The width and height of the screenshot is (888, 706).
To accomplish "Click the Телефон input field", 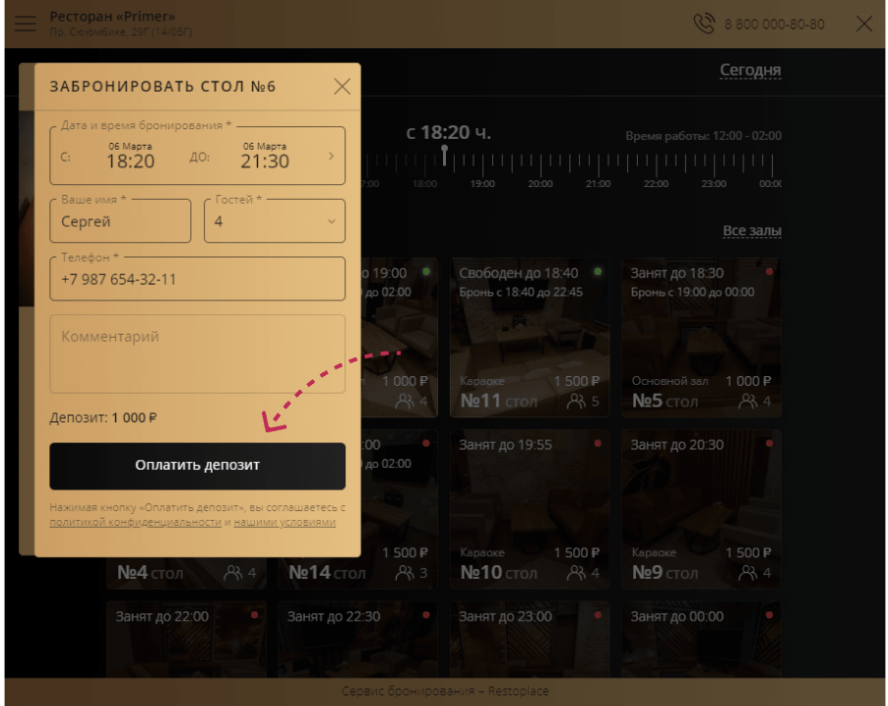I will [198, 279].
